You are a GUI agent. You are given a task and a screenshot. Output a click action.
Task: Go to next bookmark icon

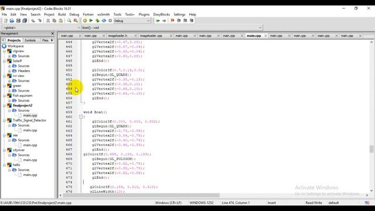(x=185, y=21)
